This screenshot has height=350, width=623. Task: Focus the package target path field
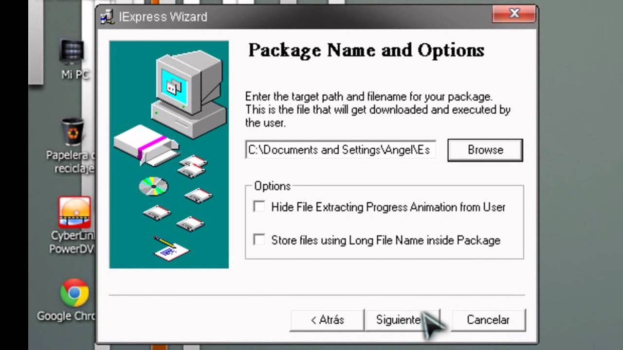click(x=340, y=150)
